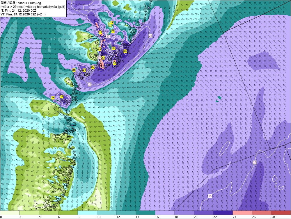This screenshot has height=219, width=291.
Task: Pick the dark indigo swatch between 22 and 24
Action: (223, 213)
